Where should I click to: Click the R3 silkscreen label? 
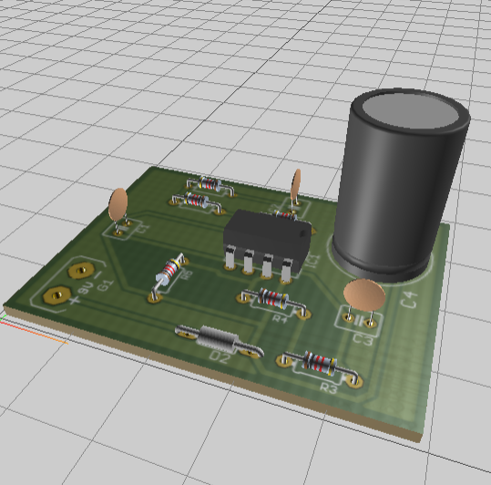[x=329, y=387]
